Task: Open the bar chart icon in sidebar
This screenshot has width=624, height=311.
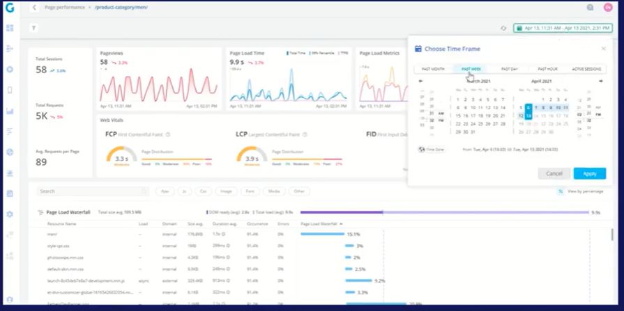Action: 10,111
